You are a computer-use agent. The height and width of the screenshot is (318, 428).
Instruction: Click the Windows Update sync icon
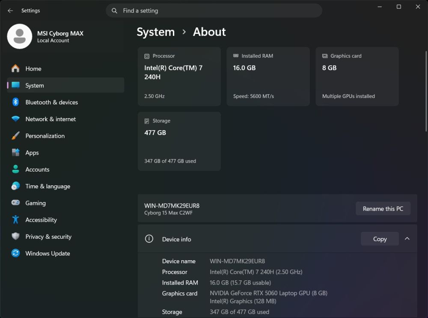[15, 253]
